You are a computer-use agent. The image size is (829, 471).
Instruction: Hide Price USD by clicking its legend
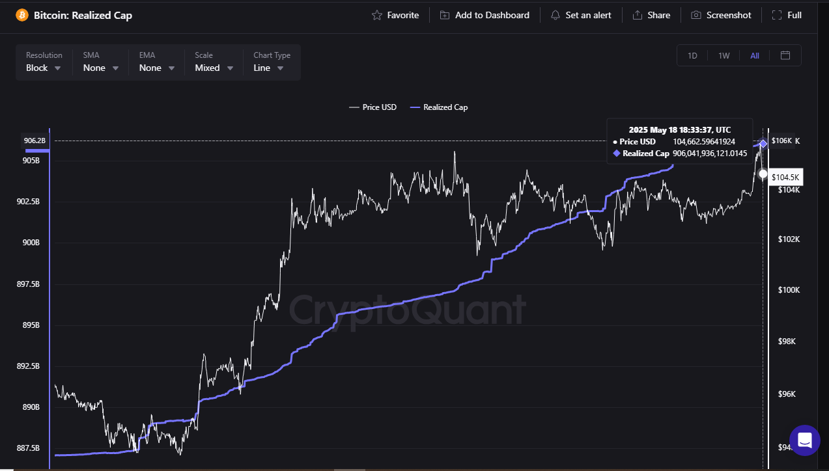pyautogui.click(x=372, y=107)
